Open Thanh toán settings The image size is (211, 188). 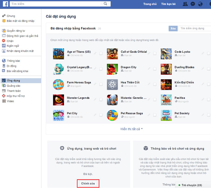[x=14, y=91]
